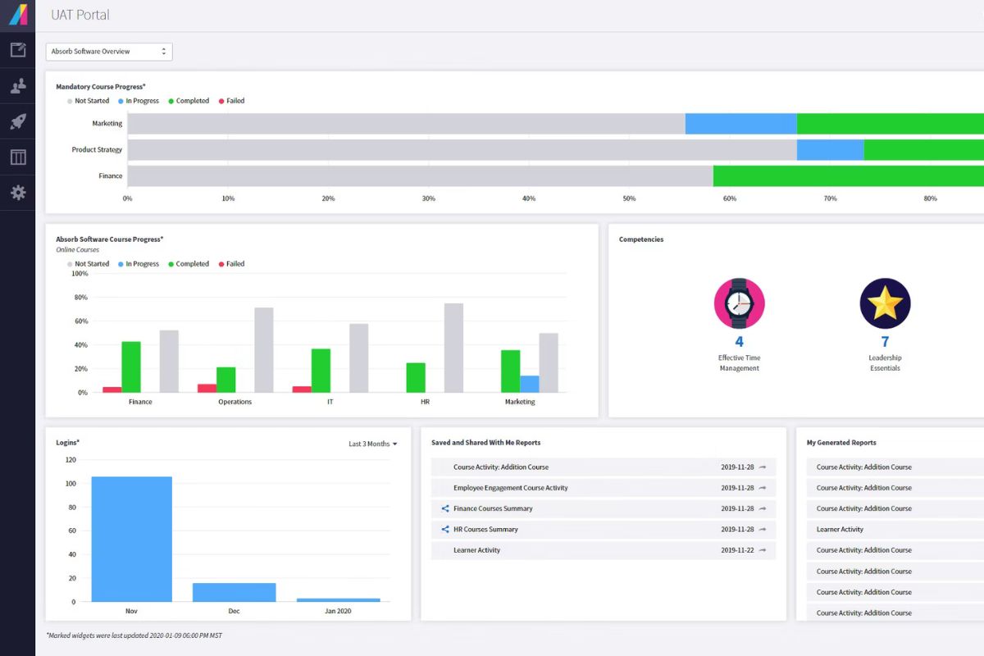Click the Leadership Essentials label
This screenshot has height=656, width=984.
point(885,363)
